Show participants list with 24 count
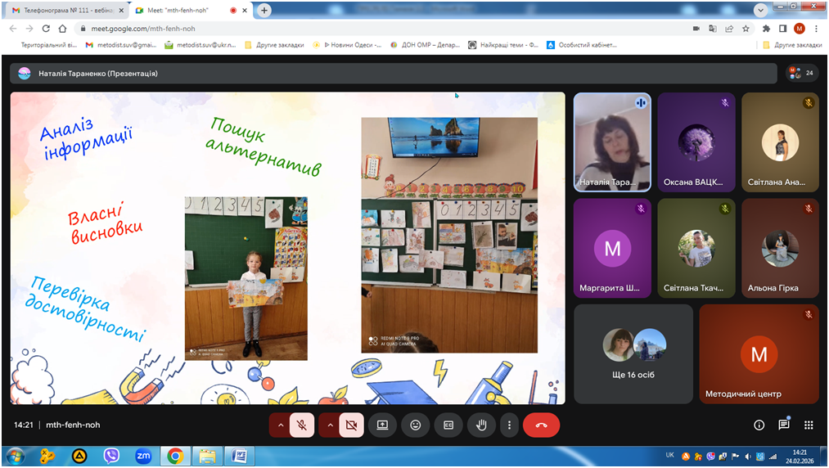 point(801,73)
